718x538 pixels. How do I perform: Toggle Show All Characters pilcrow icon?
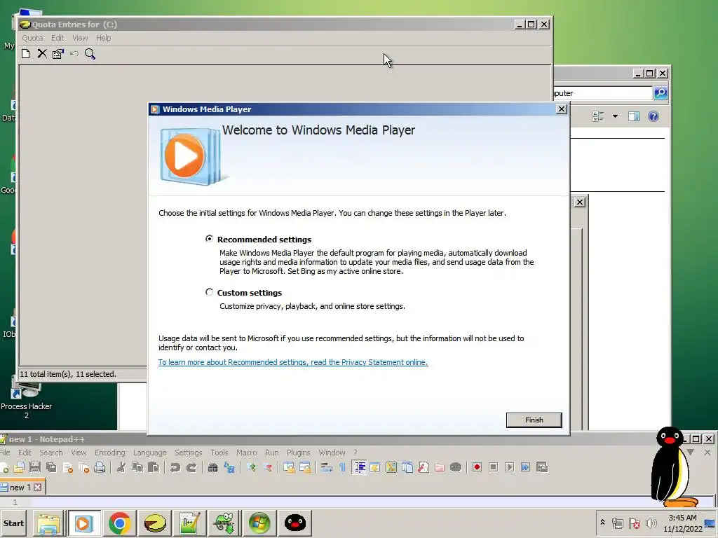[342, 467]
